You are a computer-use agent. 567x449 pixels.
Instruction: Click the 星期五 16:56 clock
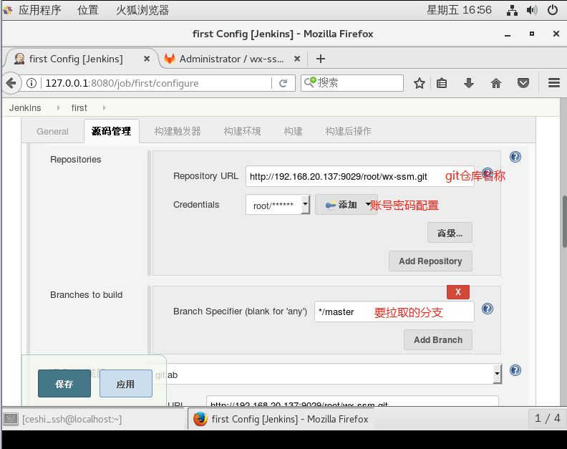tap(458, 10)
